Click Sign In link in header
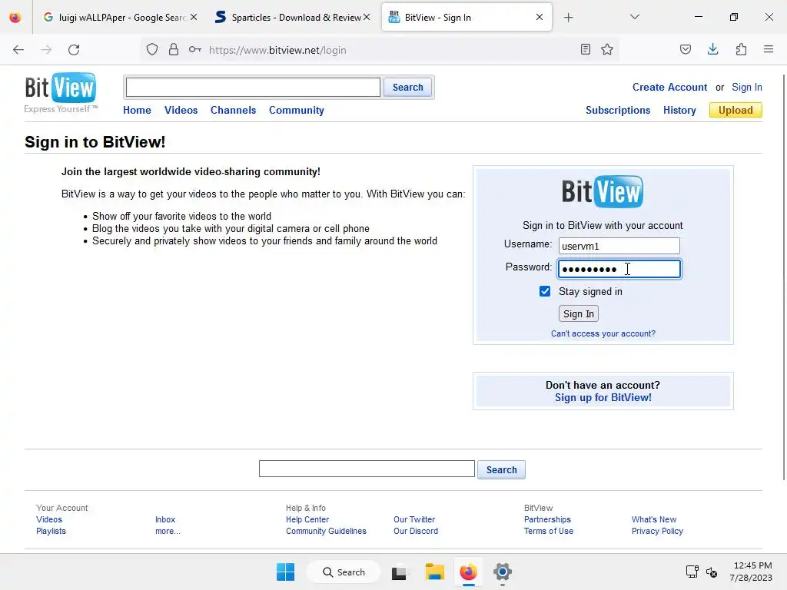Viewport: 787px width, 590px height. point(747,88)
